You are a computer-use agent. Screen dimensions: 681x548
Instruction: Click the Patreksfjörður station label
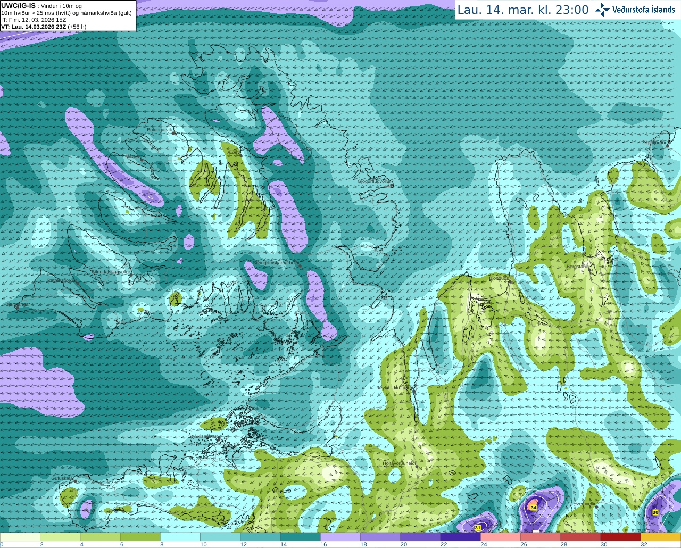point(62,280)
